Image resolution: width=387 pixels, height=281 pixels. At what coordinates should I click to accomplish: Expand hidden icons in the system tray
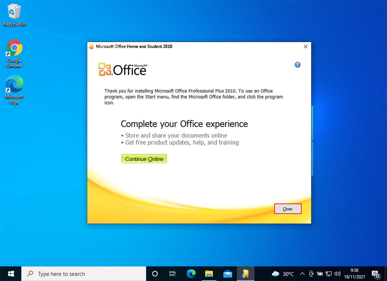tap(302, 274)
